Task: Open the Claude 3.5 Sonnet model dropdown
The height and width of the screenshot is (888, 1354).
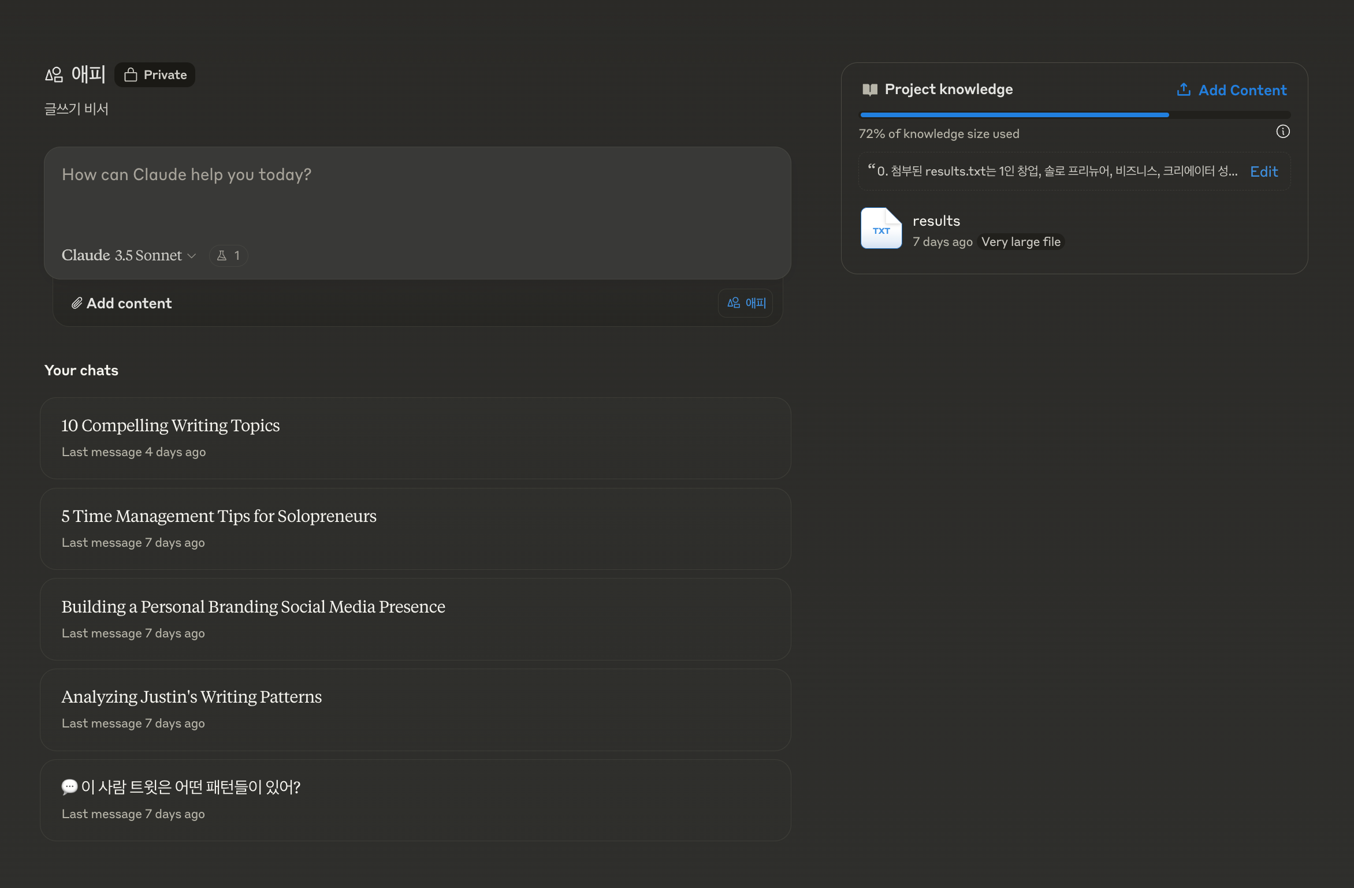Action: tap(122, 256)
